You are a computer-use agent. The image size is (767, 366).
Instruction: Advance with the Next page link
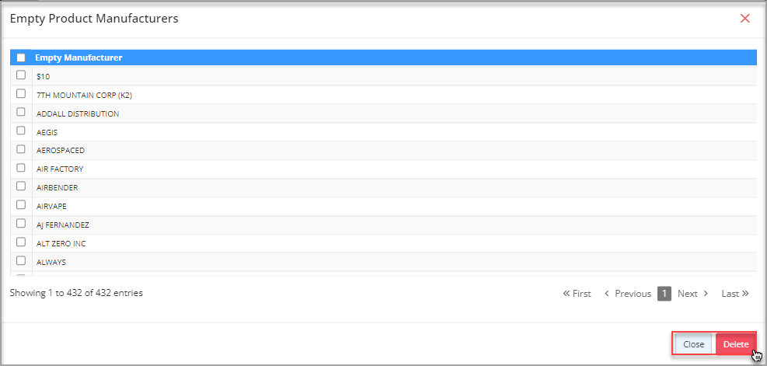692,294
